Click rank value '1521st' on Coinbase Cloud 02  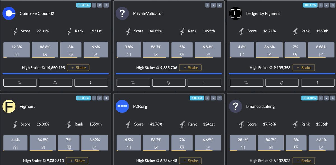click(x=95, y=31)
